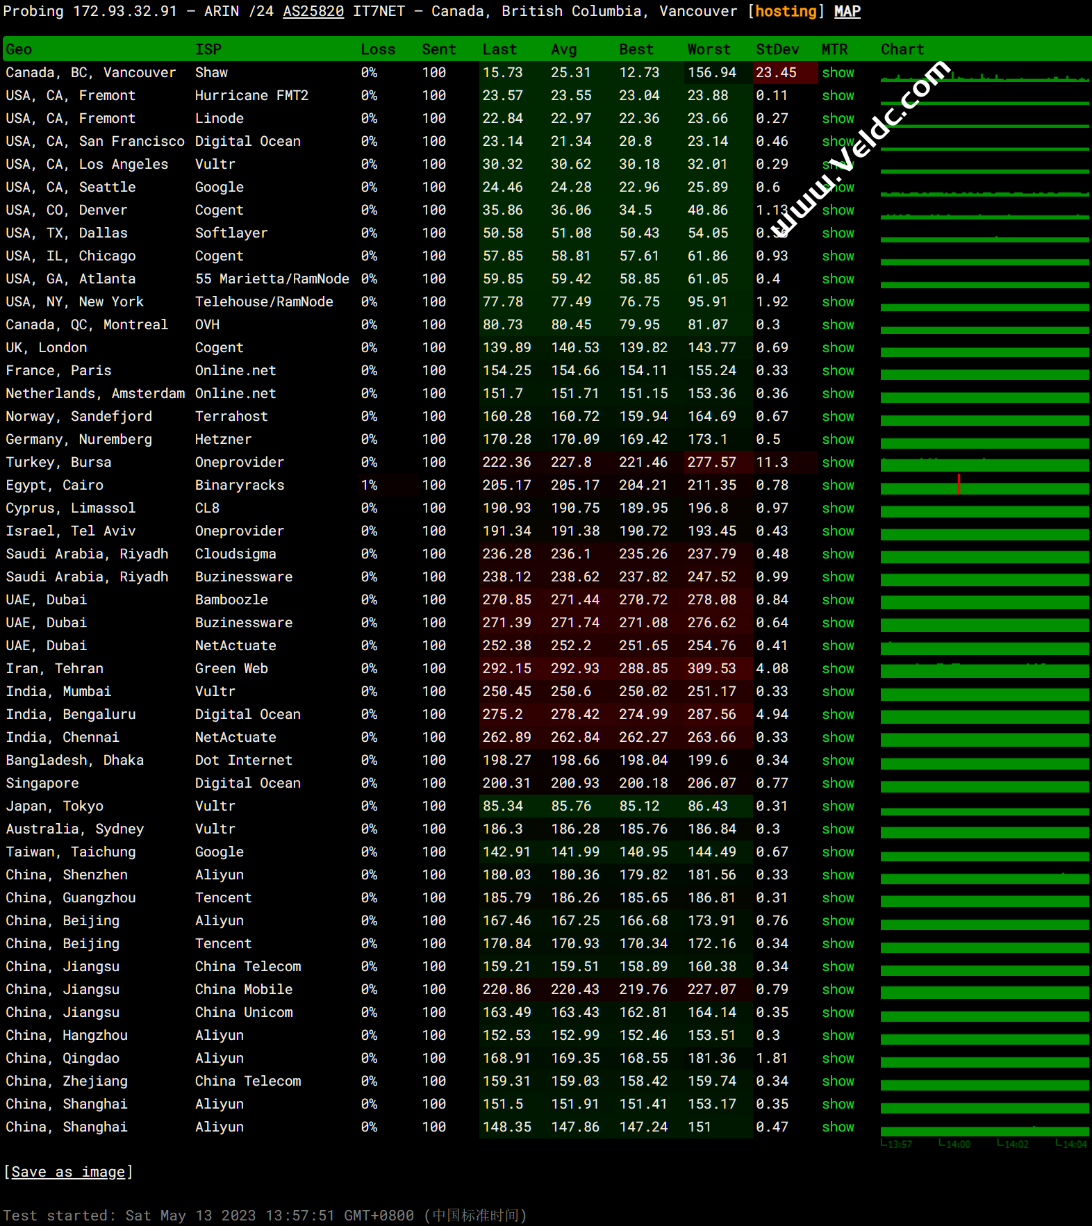Show MTR for Cogent Chicago
The height and width of the screenshot is (1226, 1092).
[838, 256]
